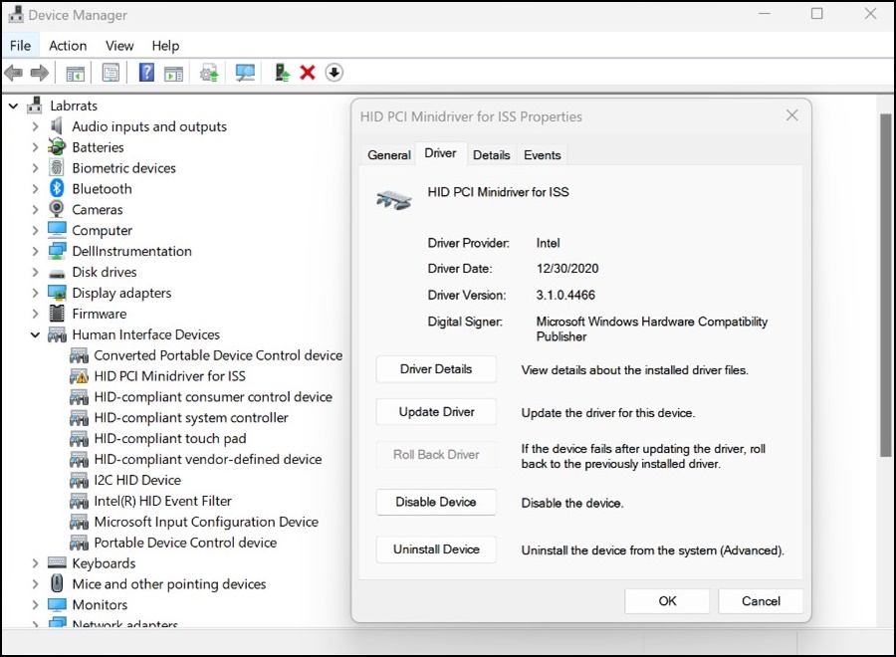Click Disable device down-arrow toolbar icon
Viewport: 896px width, 657px height.
[x=335, y=73]
